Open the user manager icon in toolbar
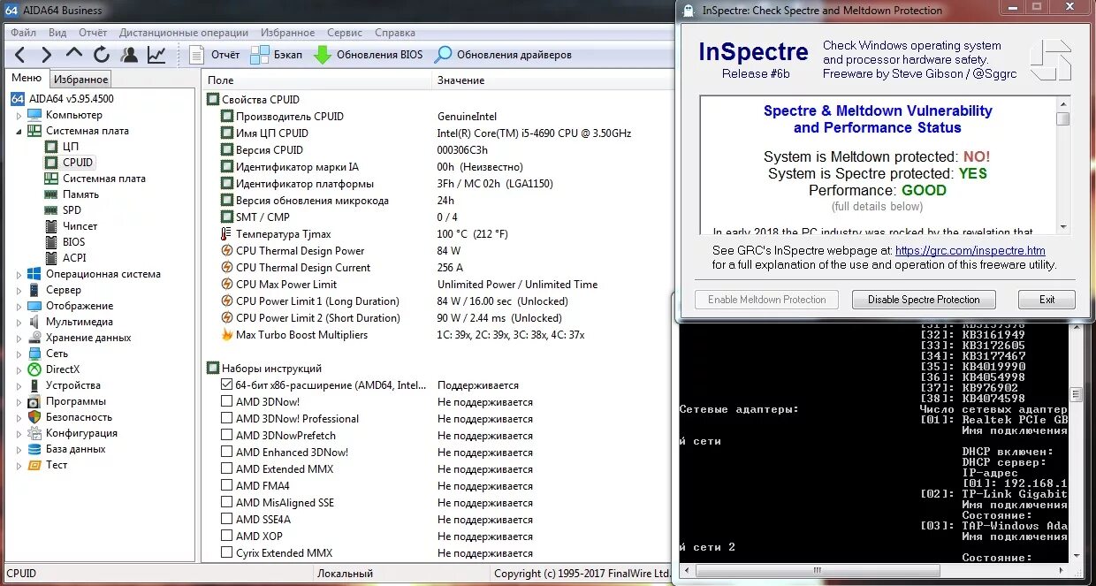Image resolution: width=1096 pixels, height=586 pixels. click(x=130, y=55)
